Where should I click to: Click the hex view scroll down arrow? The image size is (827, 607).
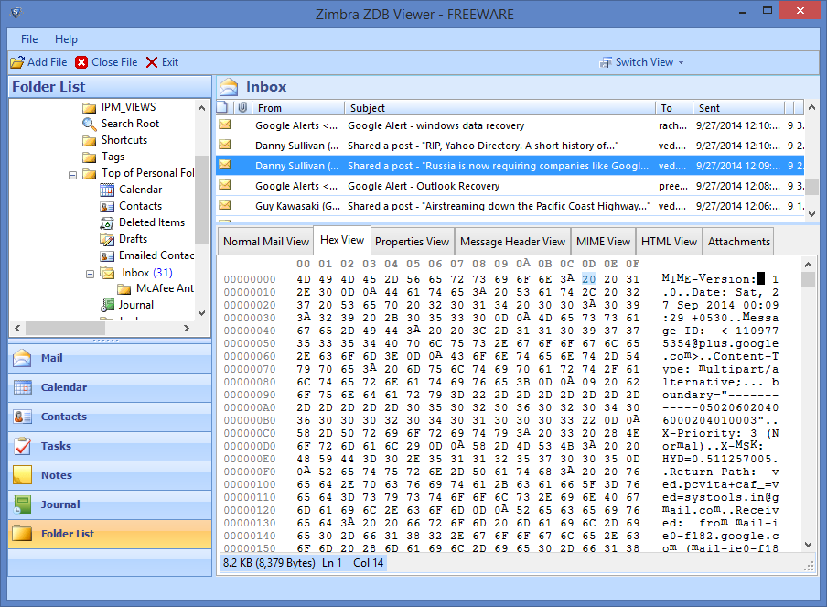(808, 545)
